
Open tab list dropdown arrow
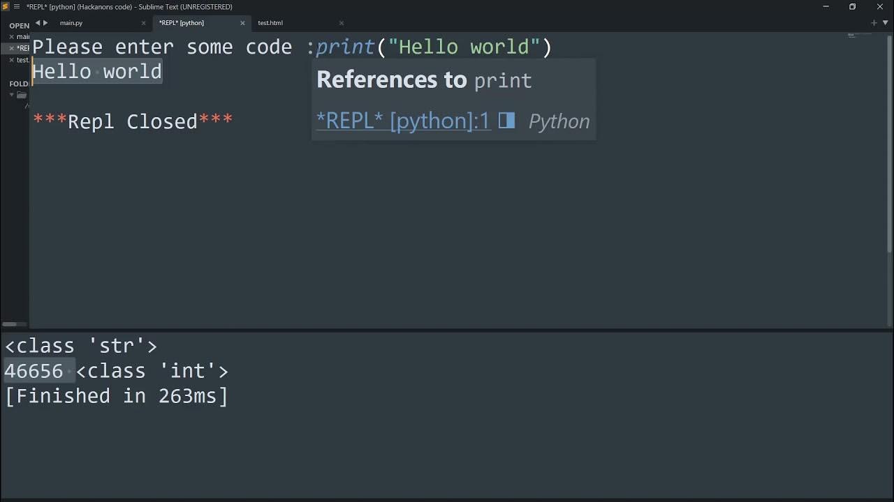tap(885, 22)
